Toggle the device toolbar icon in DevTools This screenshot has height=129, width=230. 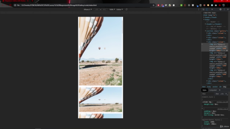click(207, 9)
